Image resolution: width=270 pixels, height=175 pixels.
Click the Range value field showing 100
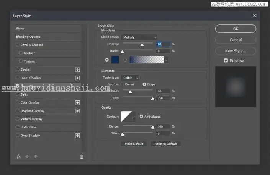(x=163, y=126)
